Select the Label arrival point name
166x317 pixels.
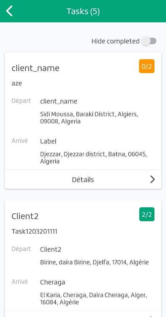(48, 141)
